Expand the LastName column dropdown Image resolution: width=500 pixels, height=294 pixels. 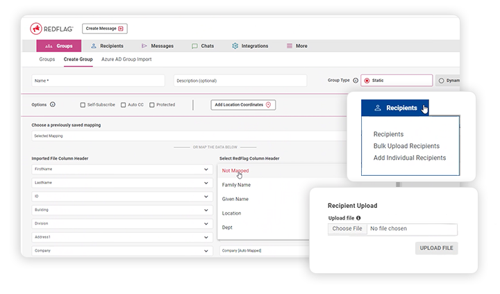click(122, 183)
